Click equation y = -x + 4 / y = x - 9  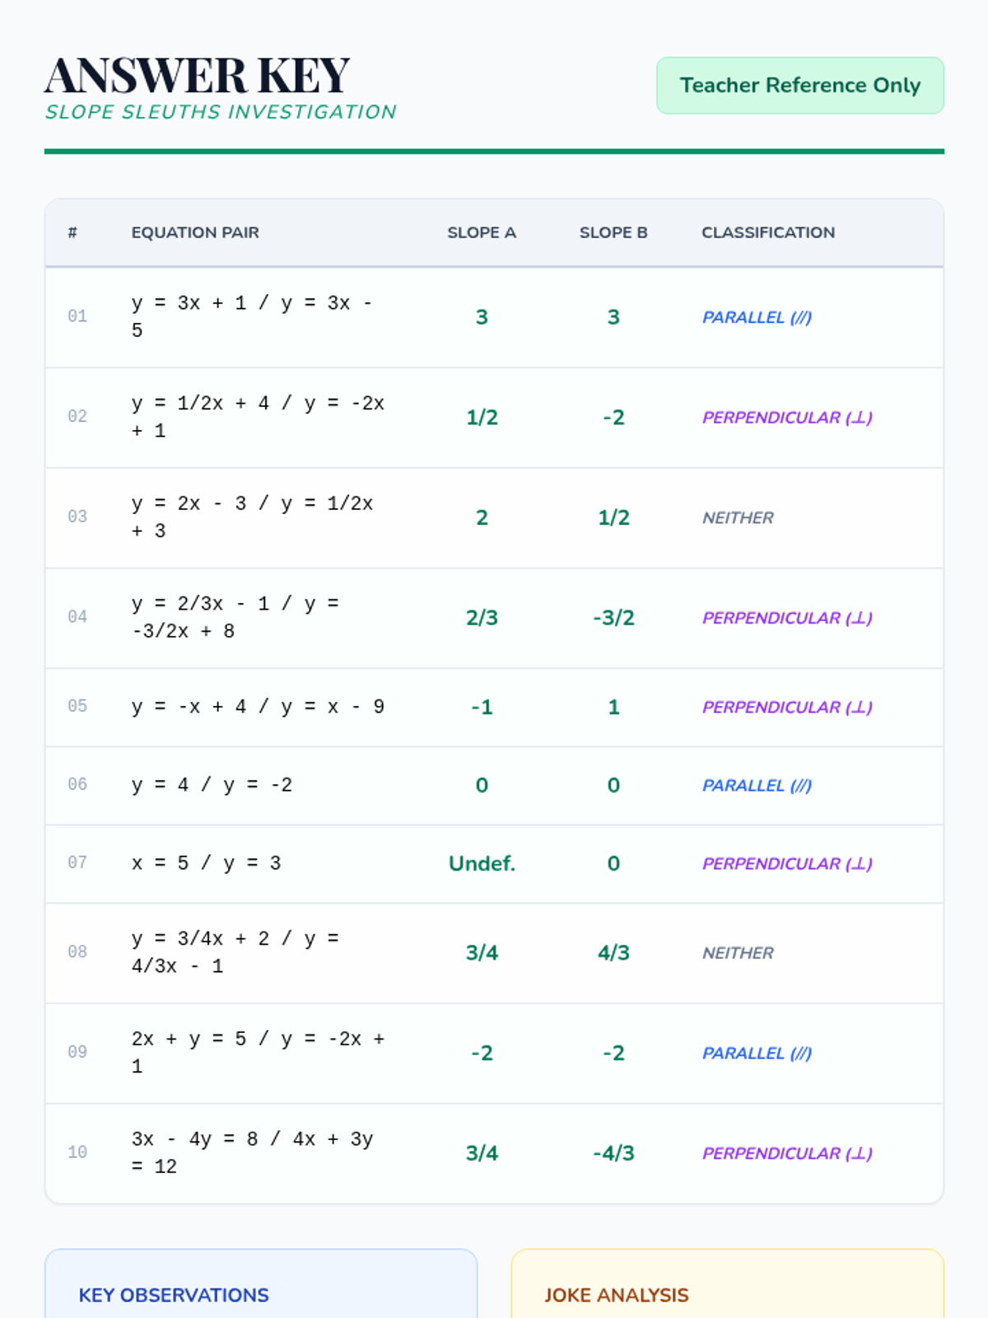[258, 707]
